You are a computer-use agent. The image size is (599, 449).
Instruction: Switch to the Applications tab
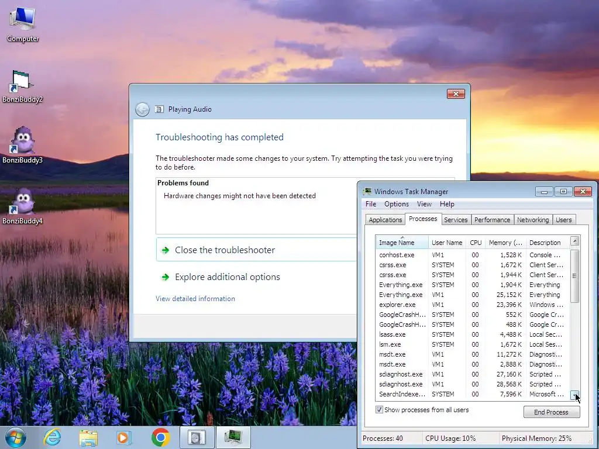coord(385,220)
